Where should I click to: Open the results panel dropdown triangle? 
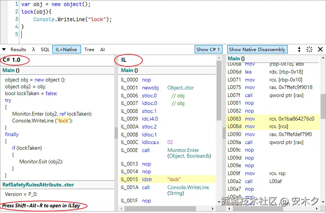pyautogui.click(x=4, y=50)
